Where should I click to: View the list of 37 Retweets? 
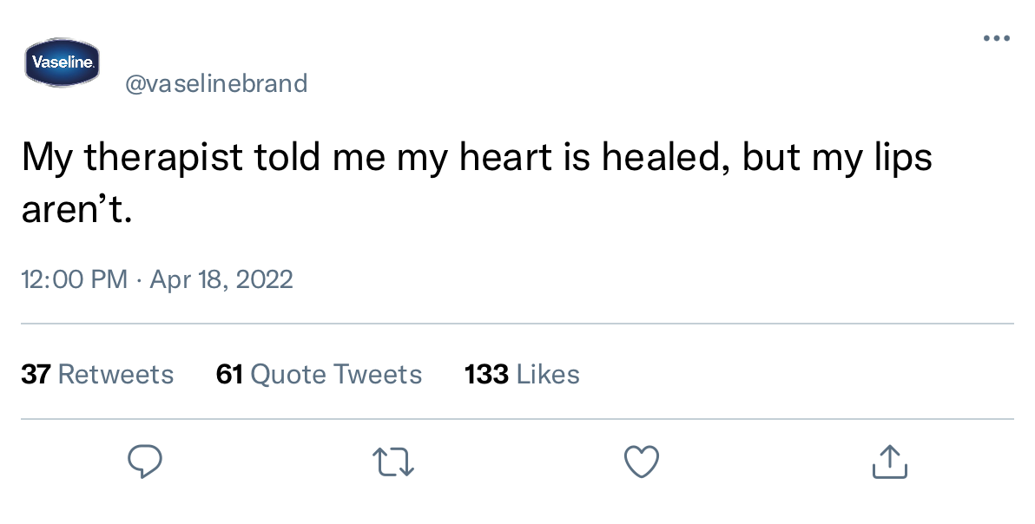98,375
